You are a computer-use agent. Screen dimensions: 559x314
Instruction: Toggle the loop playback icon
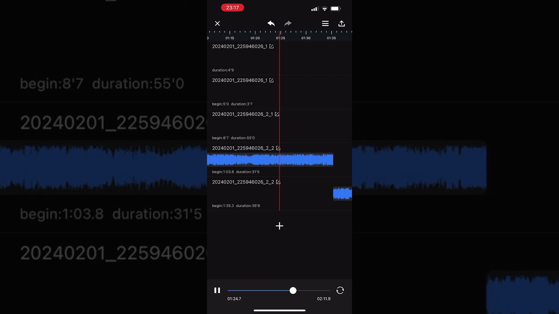[x=340, y=290]
